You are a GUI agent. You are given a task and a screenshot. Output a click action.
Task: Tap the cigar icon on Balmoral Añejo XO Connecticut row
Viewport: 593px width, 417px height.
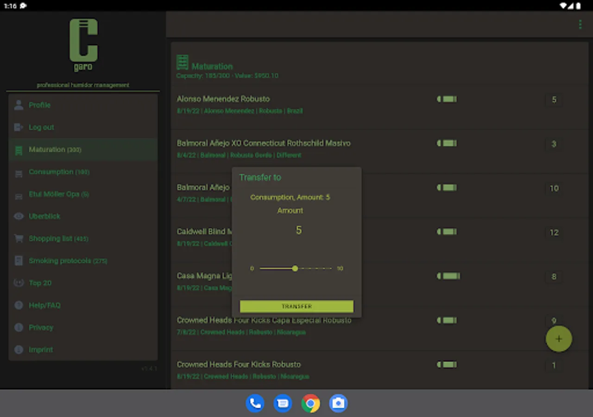click(447, 144)
